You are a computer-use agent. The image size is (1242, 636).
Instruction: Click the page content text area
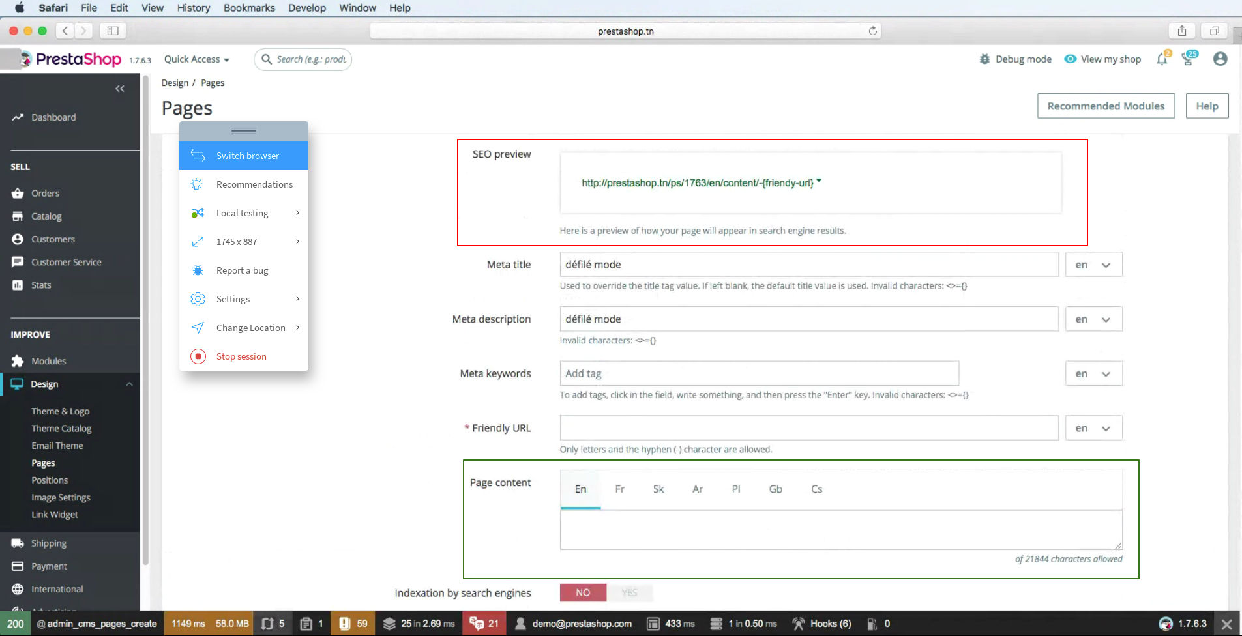[841, 530]
